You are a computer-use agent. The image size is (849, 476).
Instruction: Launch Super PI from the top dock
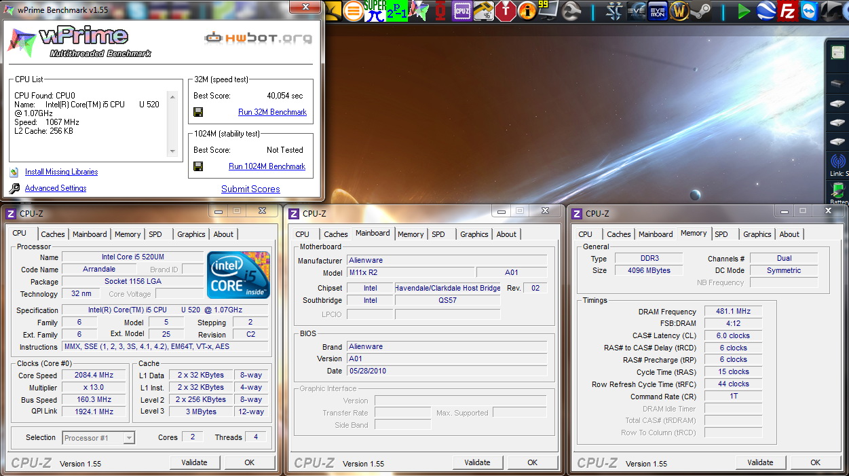[x=375, y=11]
